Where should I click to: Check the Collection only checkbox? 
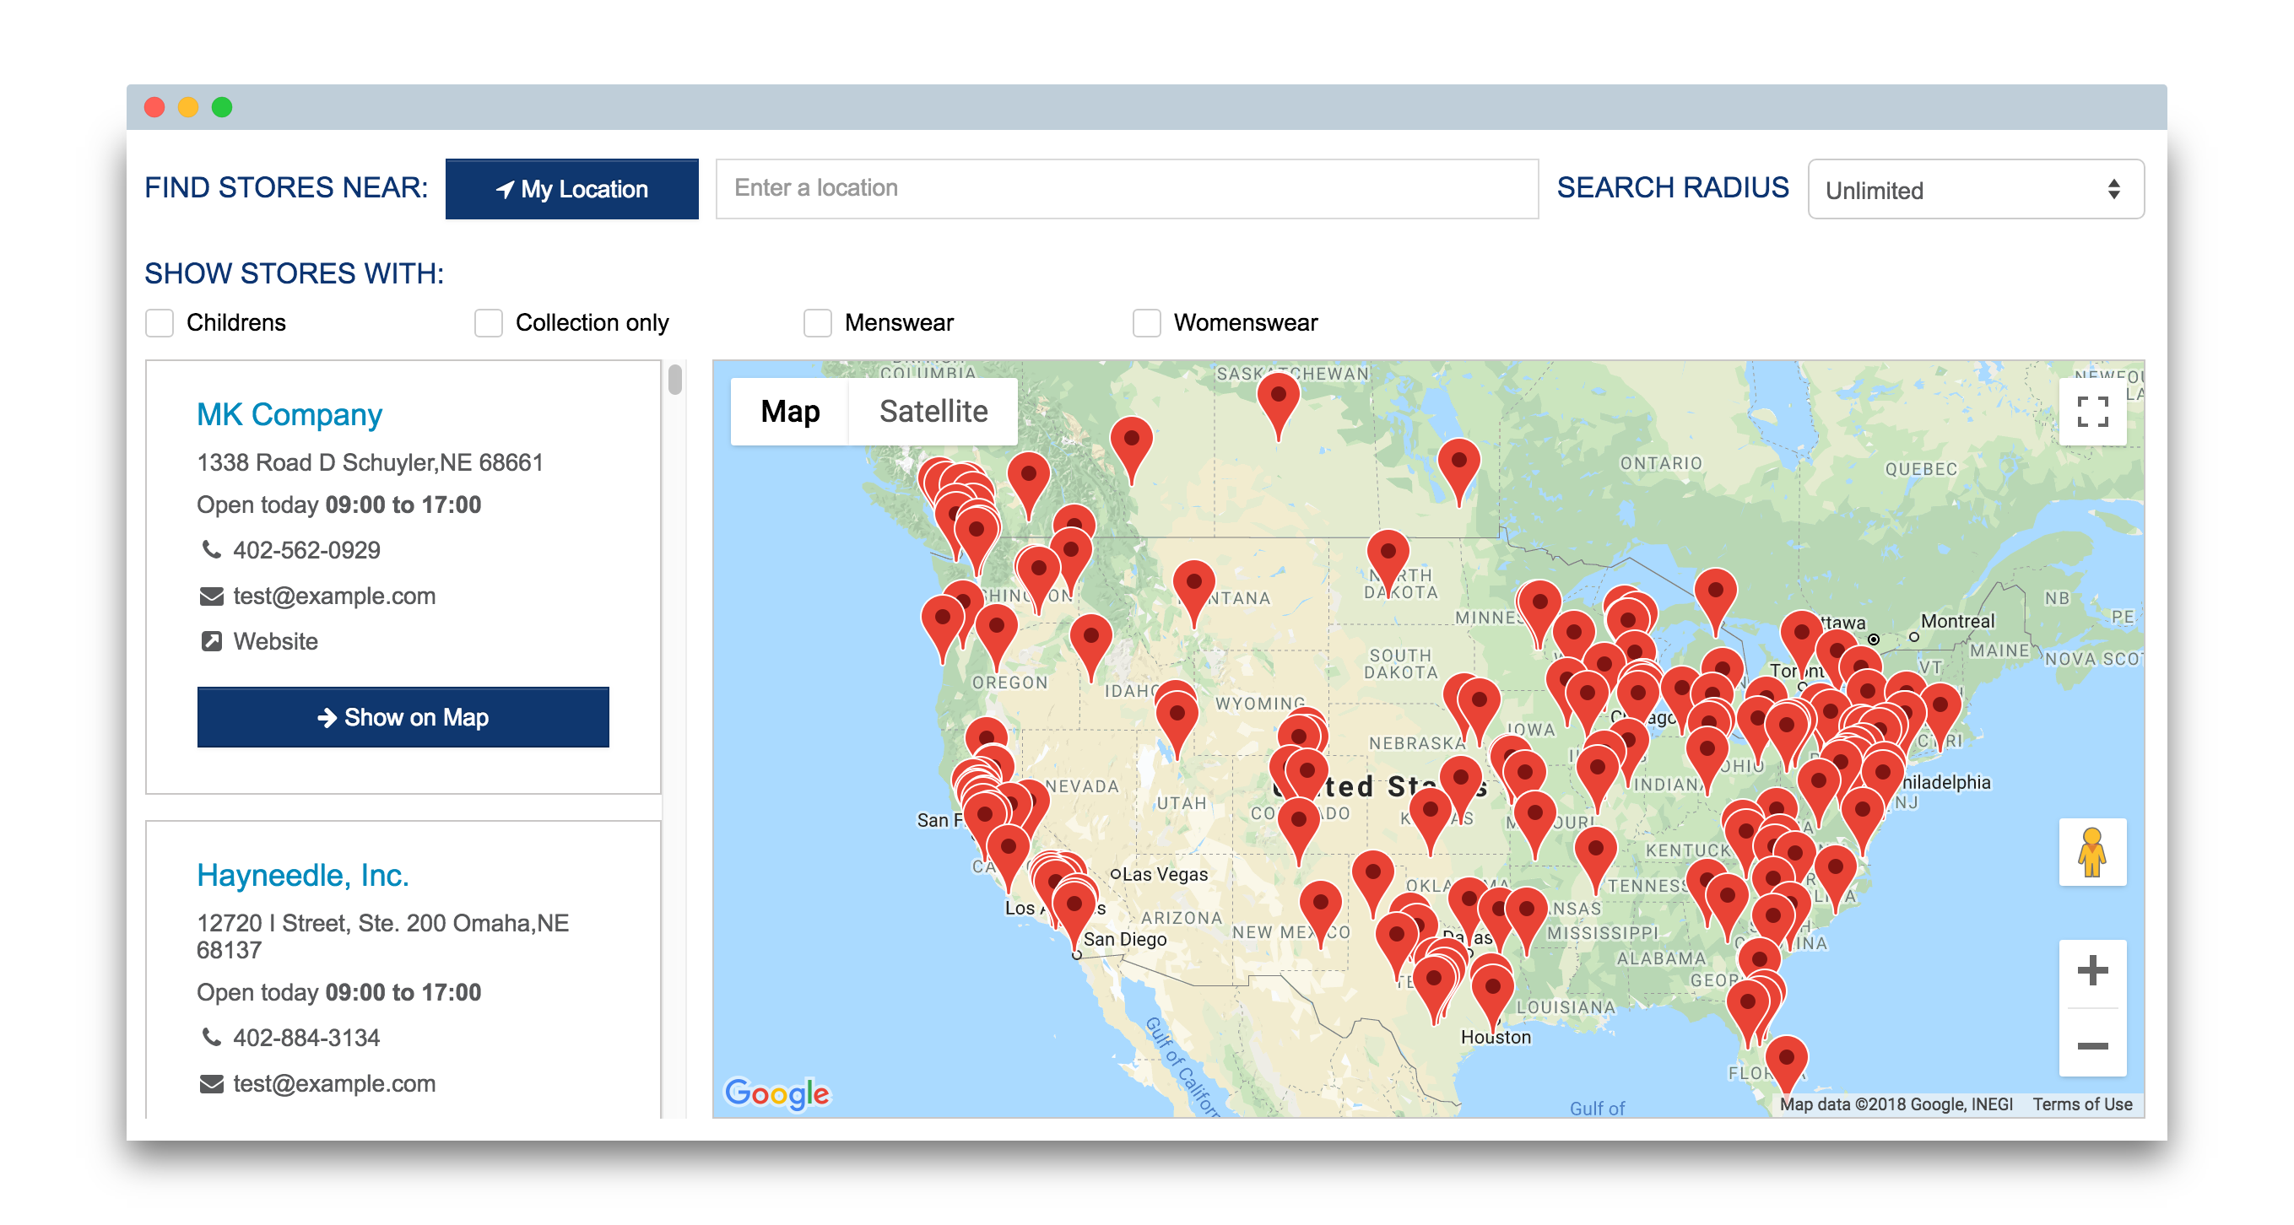tap(488, 322)
